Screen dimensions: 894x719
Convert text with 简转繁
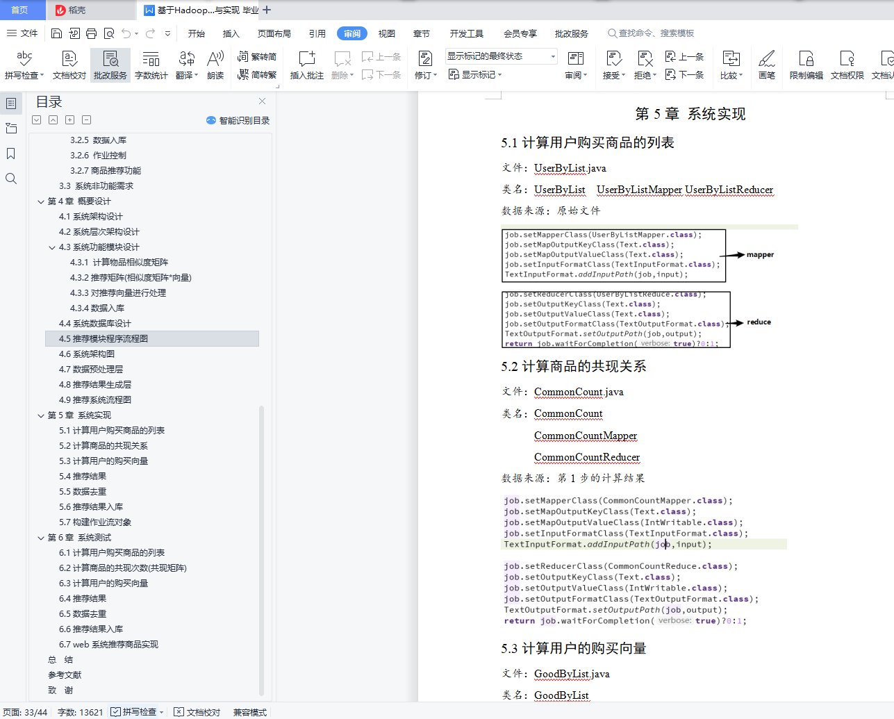(257, 74)
